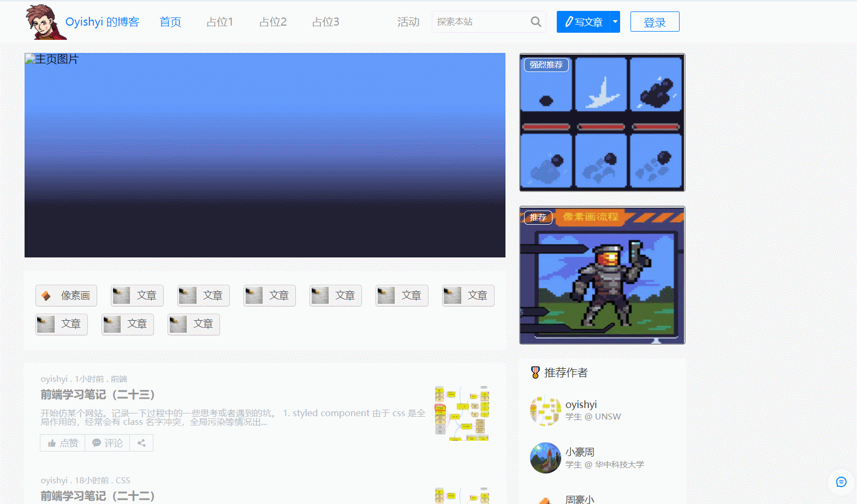Click the 登录 button
This screenshot has width=857, height=504.
coord(654,22)
